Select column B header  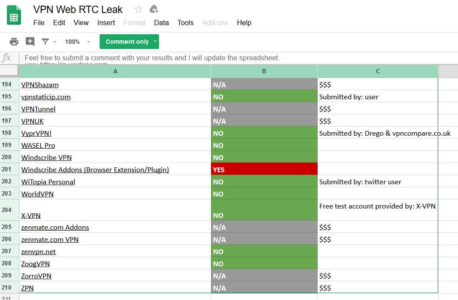[264, 71]
